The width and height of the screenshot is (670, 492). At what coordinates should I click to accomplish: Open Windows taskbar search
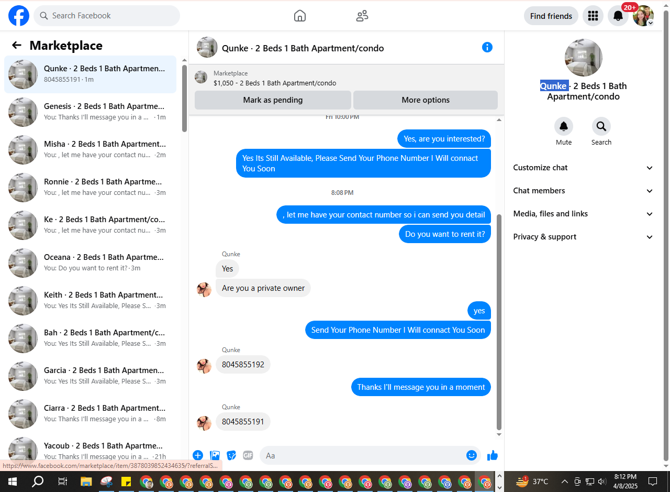tap(38, 481)
